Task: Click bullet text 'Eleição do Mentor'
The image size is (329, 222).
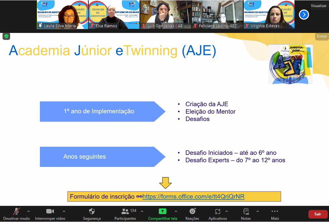Action: coord(210,111)
